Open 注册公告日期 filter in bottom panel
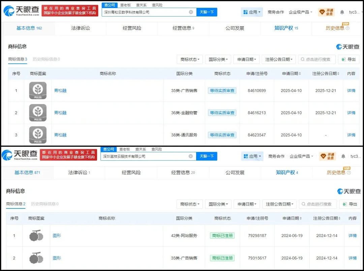Viewport: 364px width, 271px height. point(279,204)
